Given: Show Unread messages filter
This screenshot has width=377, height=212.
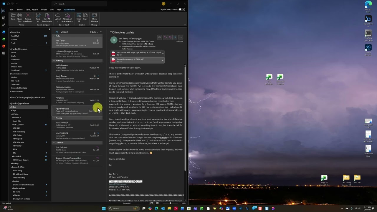Looking at the screenshot, I should pos(64,32).
